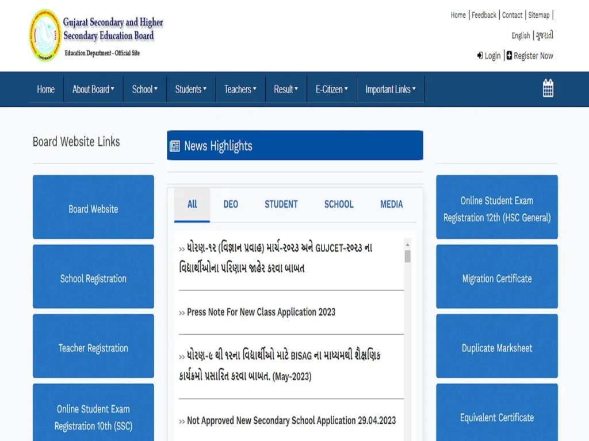The height and width of the screenshot is (441, 589).
Task: Click 'Education Department - Official Site' text
Action: coord(102,53)
